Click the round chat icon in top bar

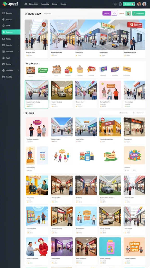[120, 4]
